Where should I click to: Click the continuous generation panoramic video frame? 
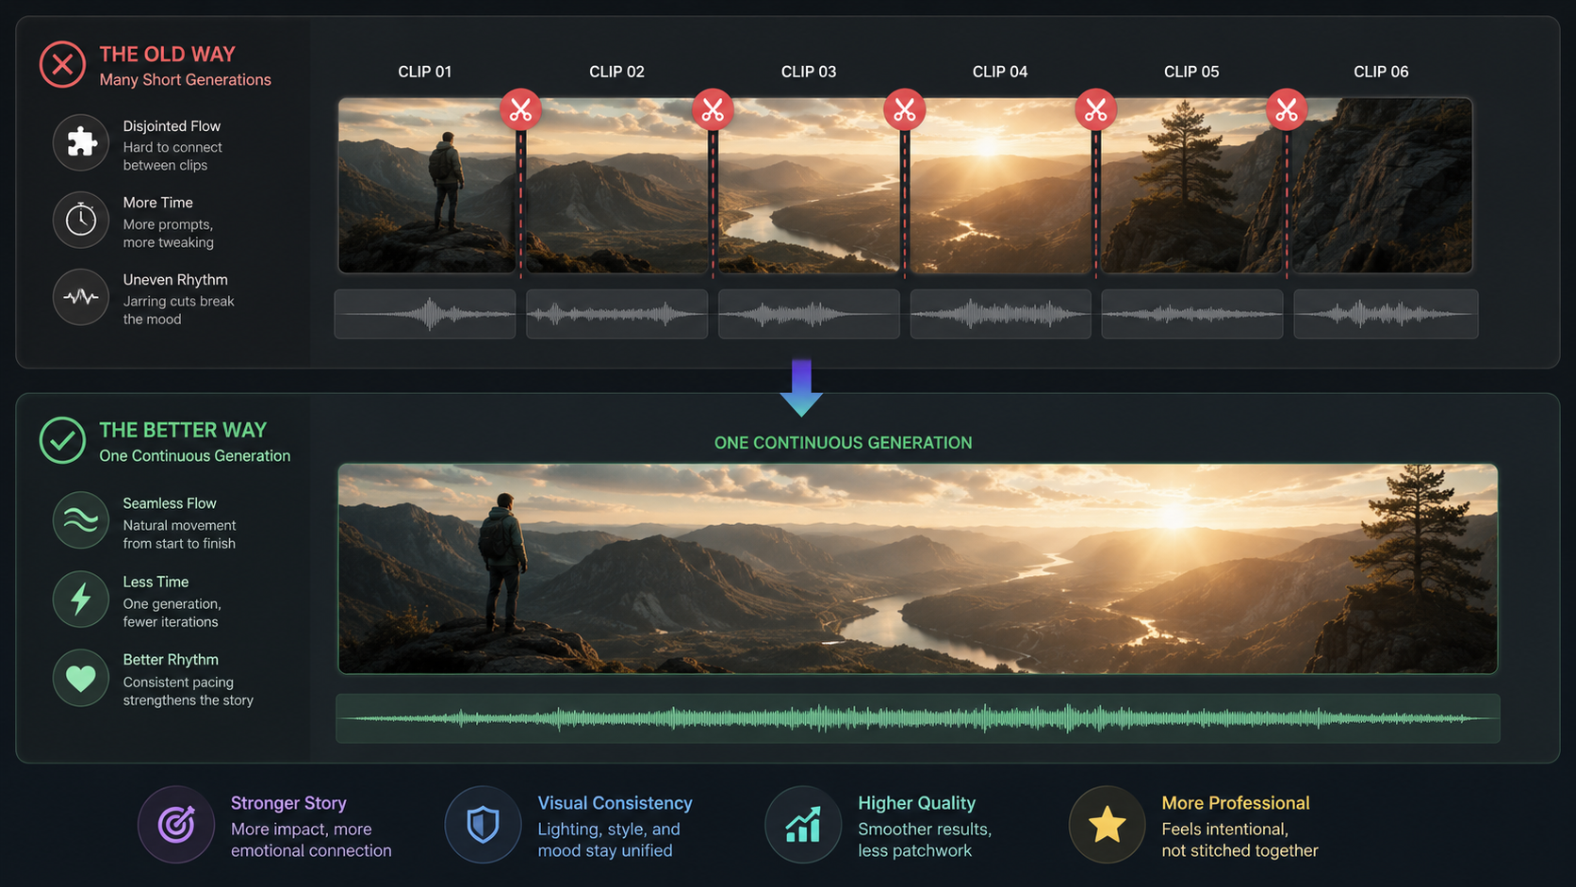[x=918, y=568]
